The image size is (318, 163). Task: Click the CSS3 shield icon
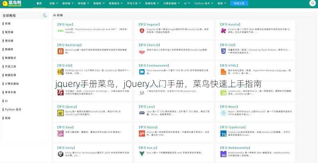(223, 51)
